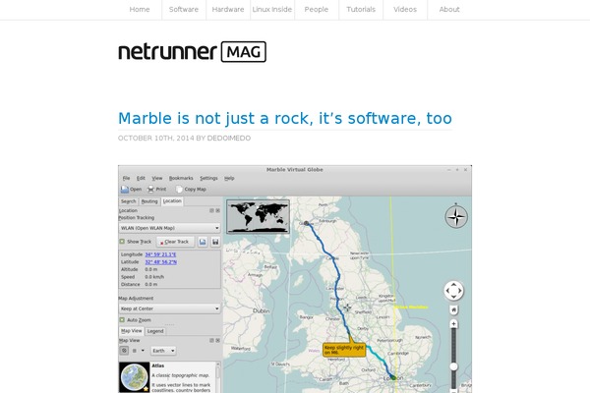Click the world overview mini map
Image resolution: width=590 pixels, height=393 pixels.
258,217
